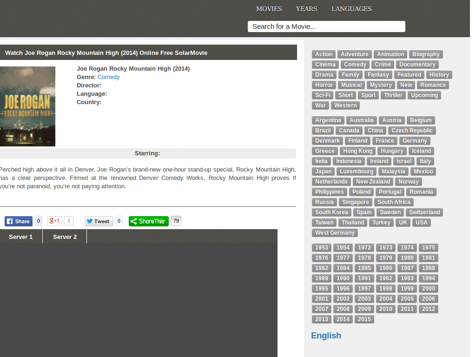Select the Crime genre tag
The width and height of the screenshot is (476, 357).
point(383,65)
